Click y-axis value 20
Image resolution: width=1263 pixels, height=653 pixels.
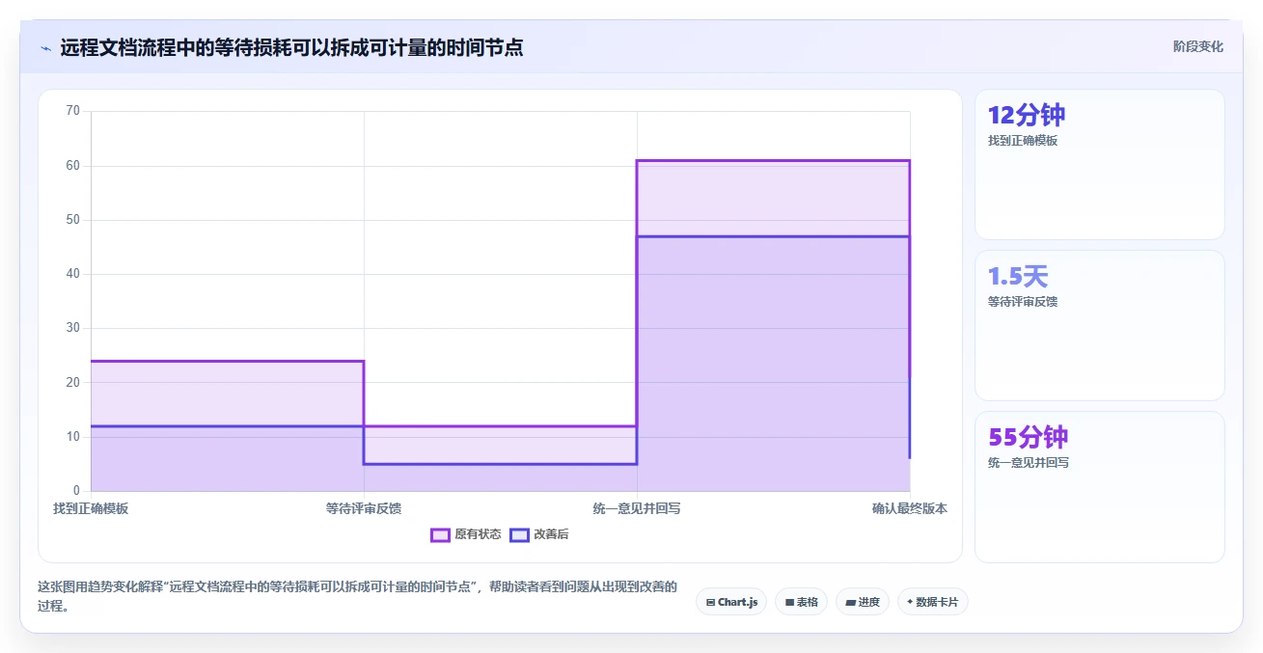(x=72, y=382)
